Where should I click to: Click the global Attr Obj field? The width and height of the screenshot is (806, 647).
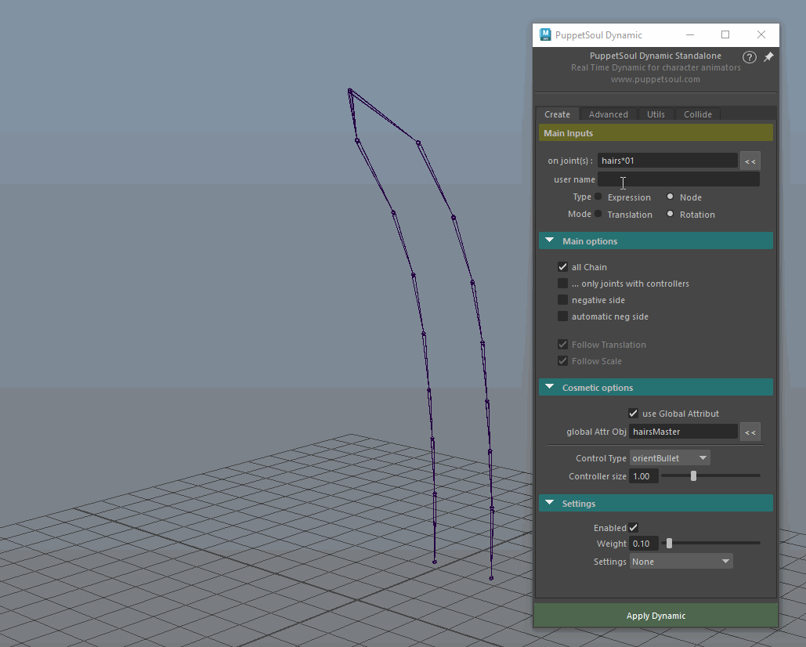[x=683, y=432]
